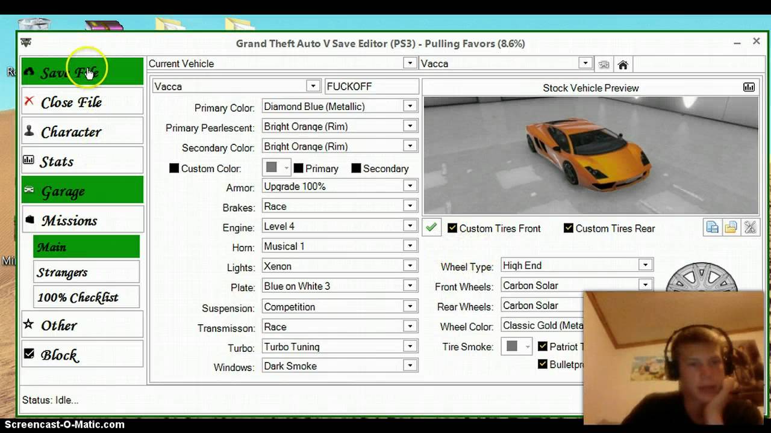The height and width of the screenshot is (433, 771).
Task: Toggle the Bulletproof tires checkbox
Action: 543,364
